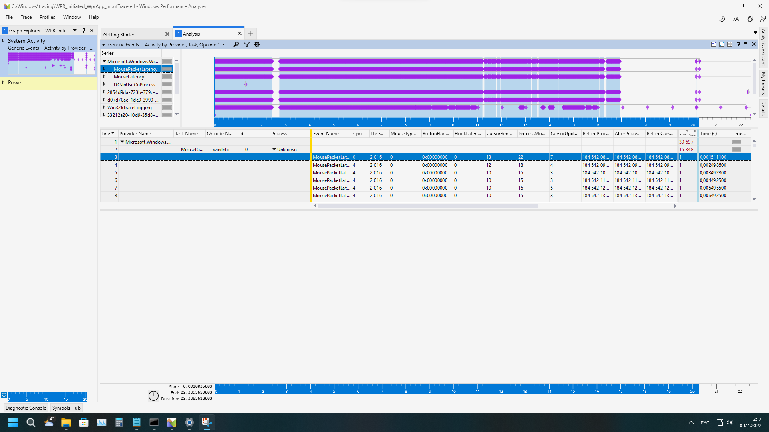Collapse the Generic Events graph arrow
The image size is (769, 432).
point(104,45)
